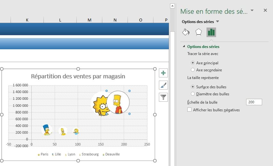Screen dimensions: 273x166
Task: Click the vertical scrollbar up arrow
Action: tap(172, 6)
